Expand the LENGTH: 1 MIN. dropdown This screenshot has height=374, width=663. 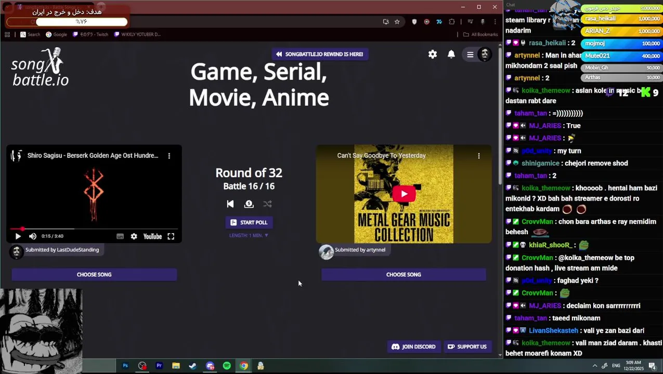coord(249,235)
